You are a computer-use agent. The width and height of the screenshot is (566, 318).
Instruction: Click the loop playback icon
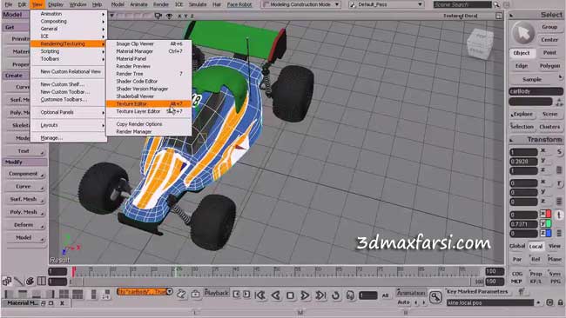click(x=335, y=295)
